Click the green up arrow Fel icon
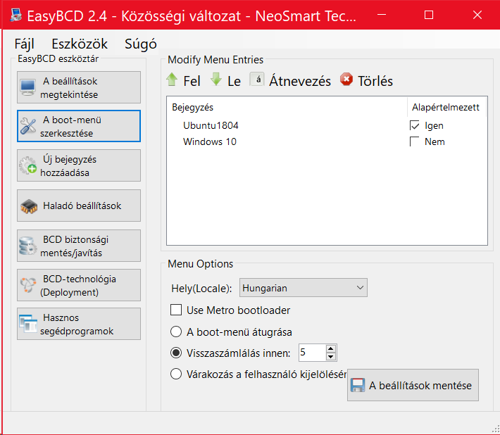 pyautogui.click(x=172, y=80)
